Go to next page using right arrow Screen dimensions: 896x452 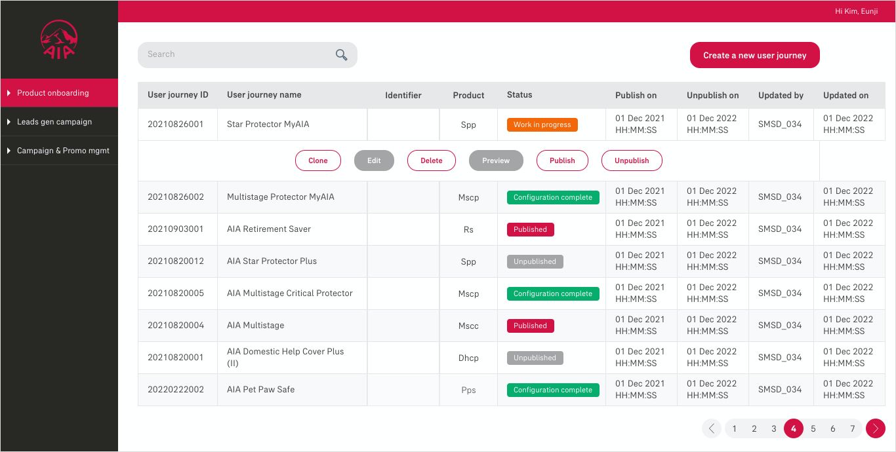pyautogui.click(x=875, y=428)
